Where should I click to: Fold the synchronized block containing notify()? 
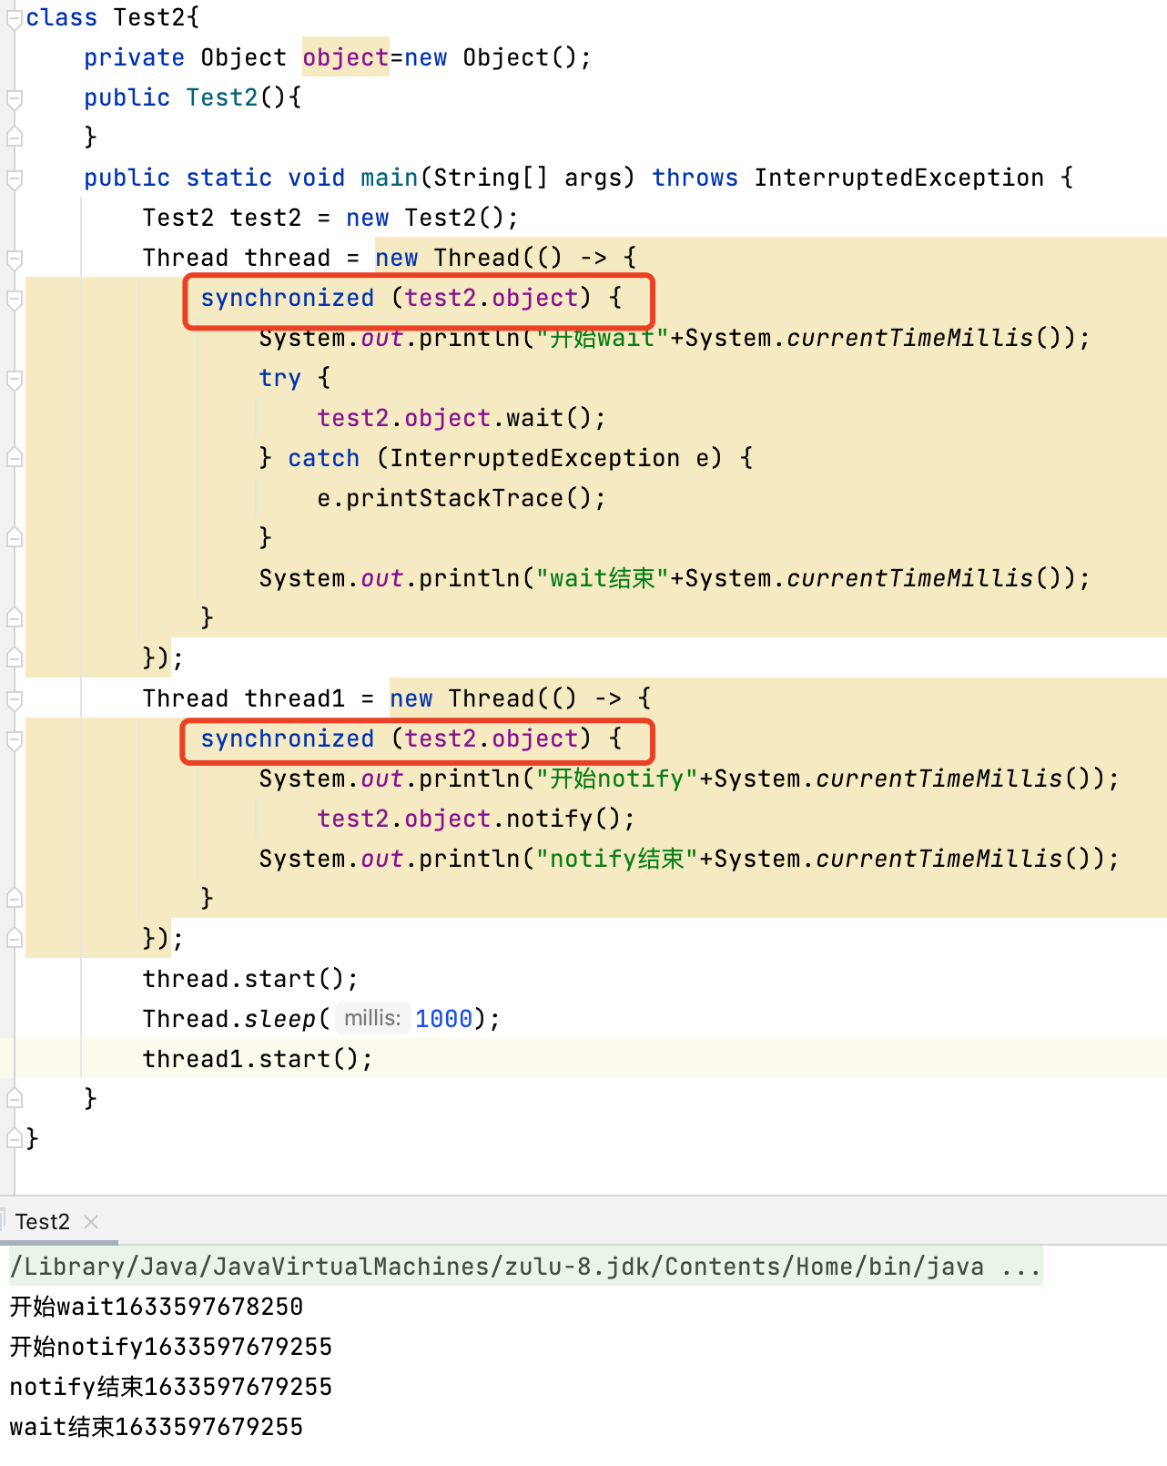(14, 740)
